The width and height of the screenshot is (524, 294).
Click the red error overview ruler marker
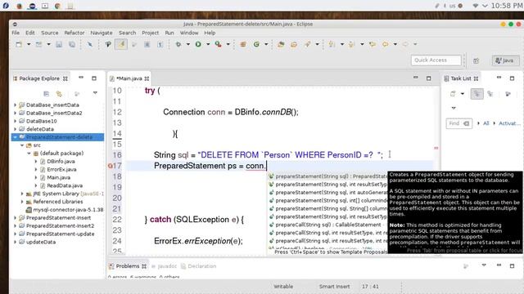pyautogui.click(x=436, y=148)
